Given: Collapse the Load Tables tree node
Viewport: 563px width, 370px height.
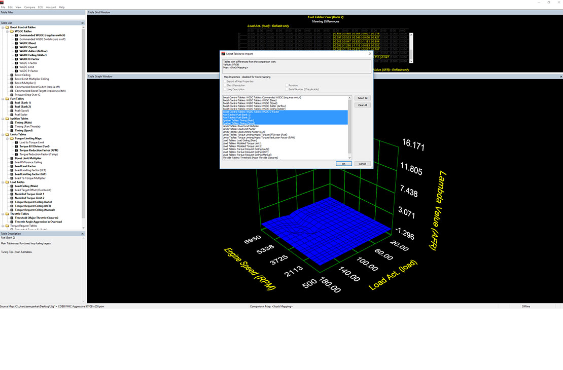Looking at the screenshot, I should [x=3, y=182].
